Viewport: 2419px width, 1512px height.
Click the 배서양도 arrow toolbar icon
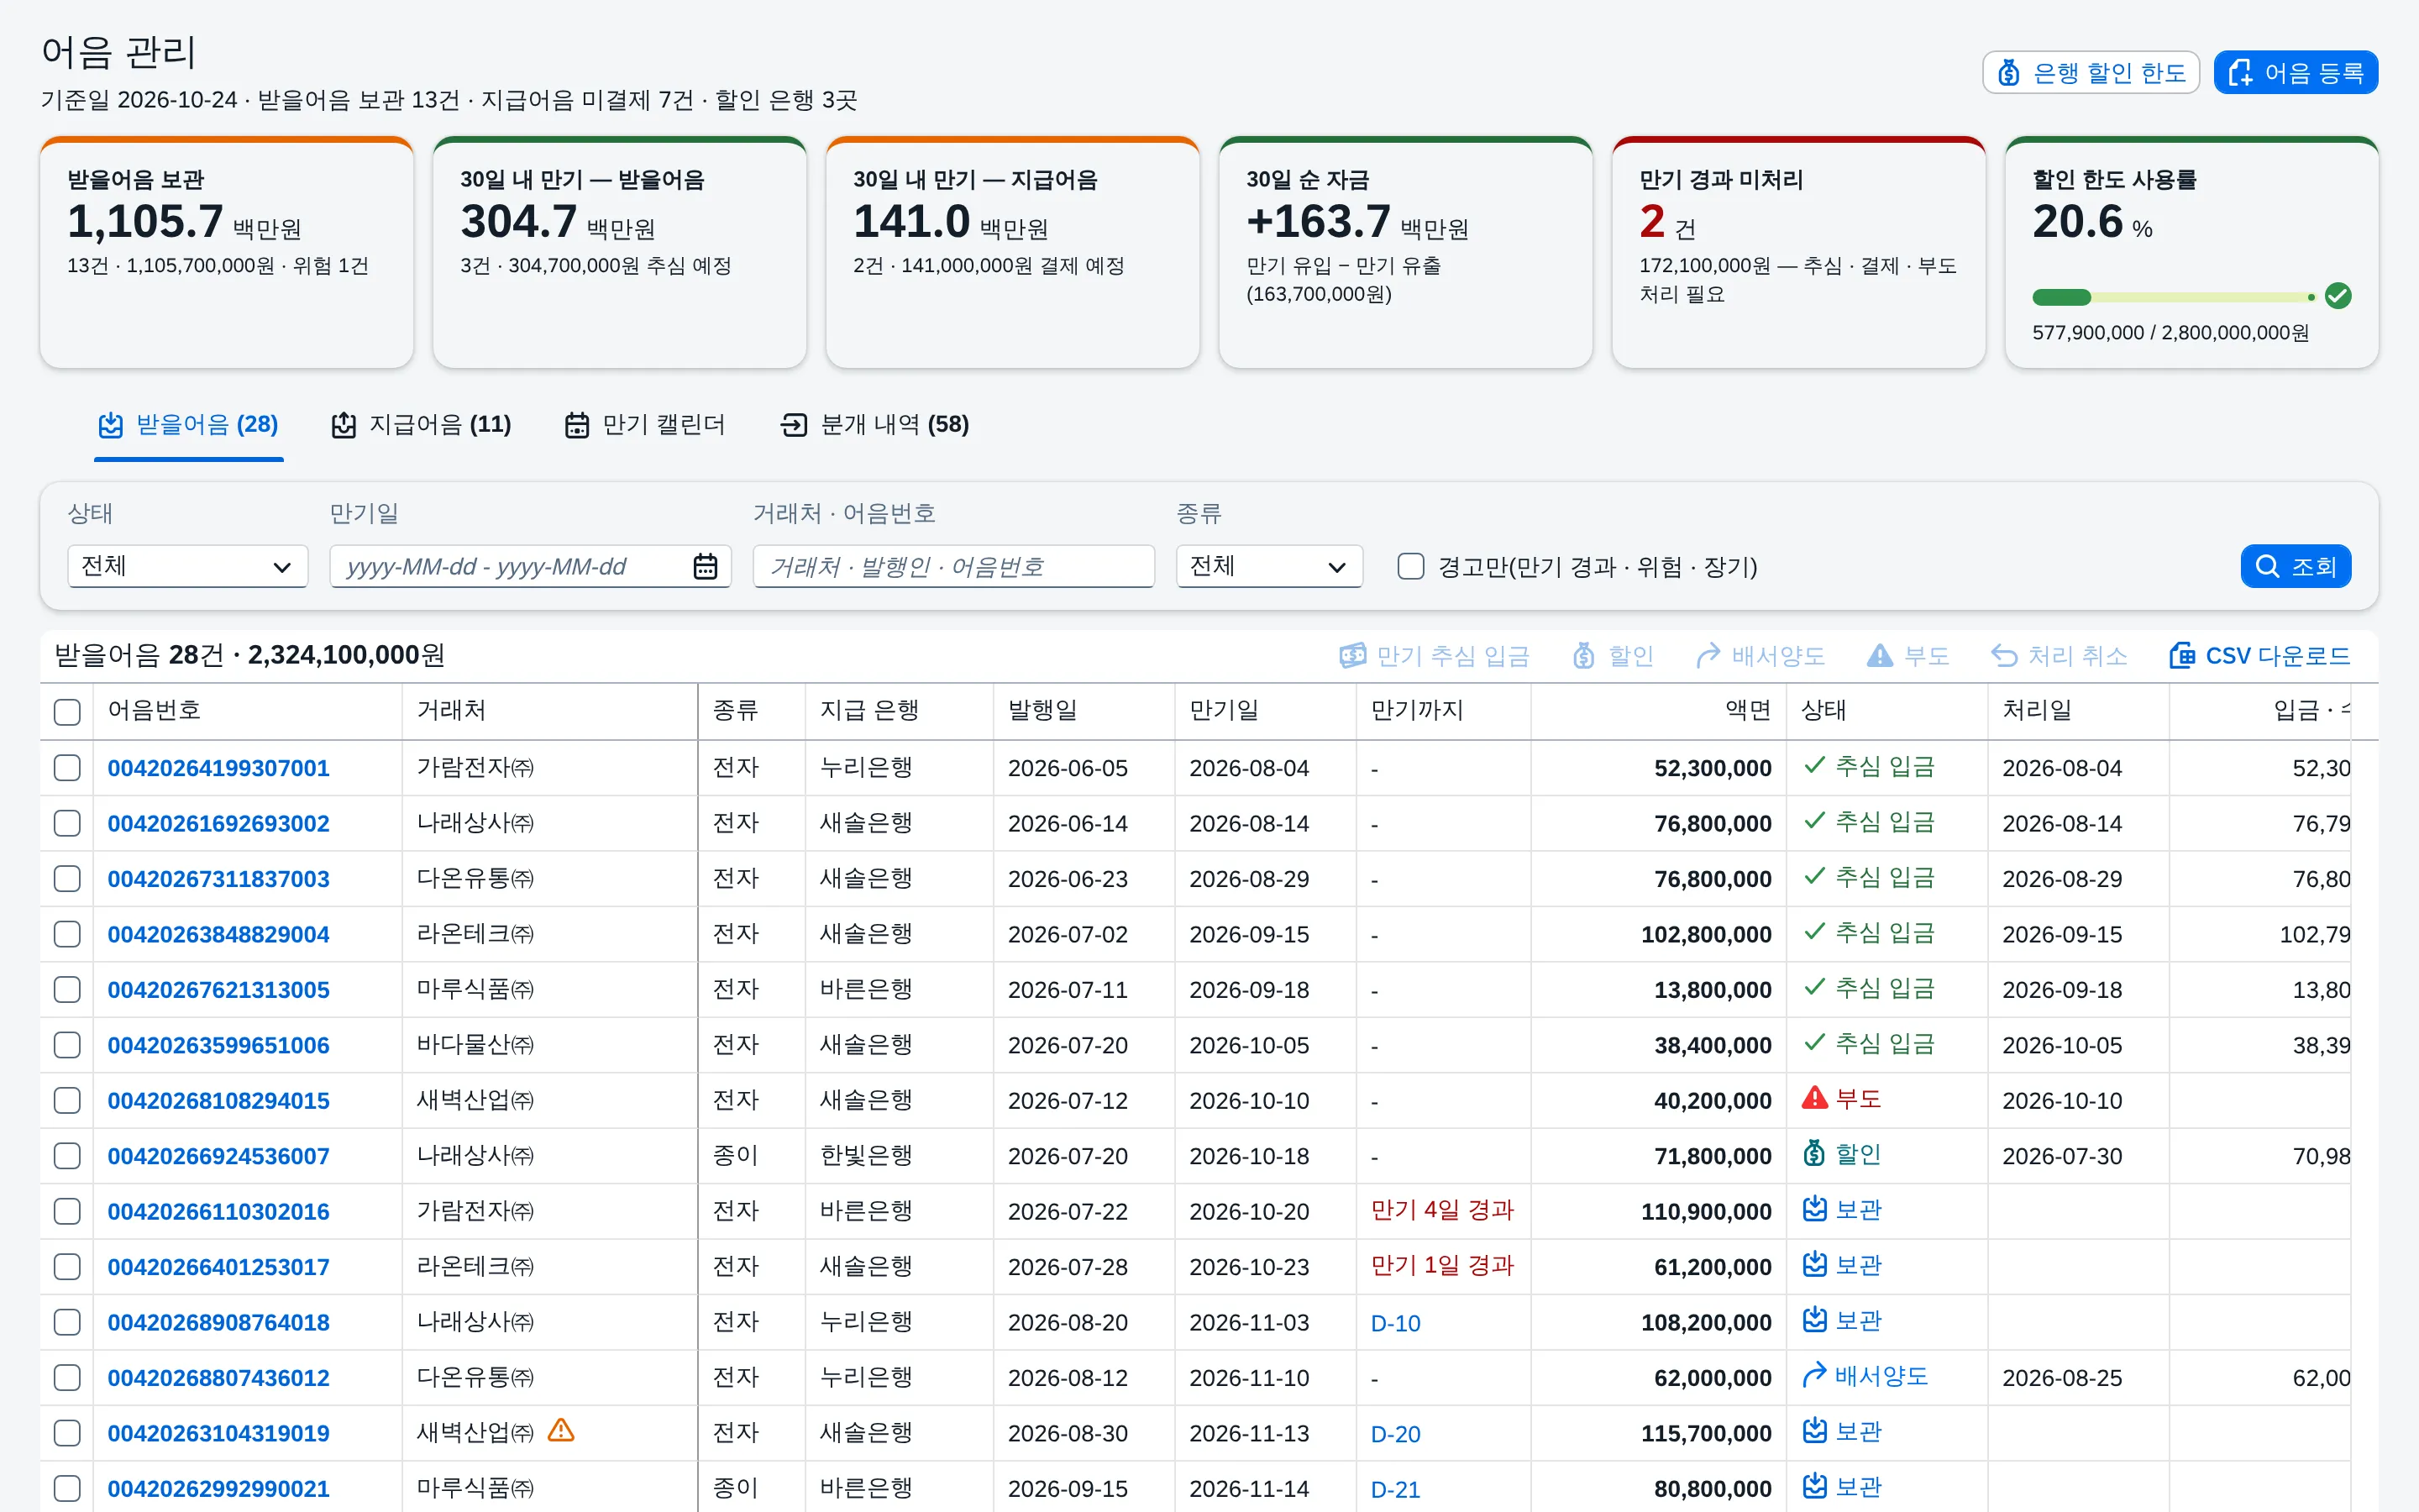(1708, 656)
